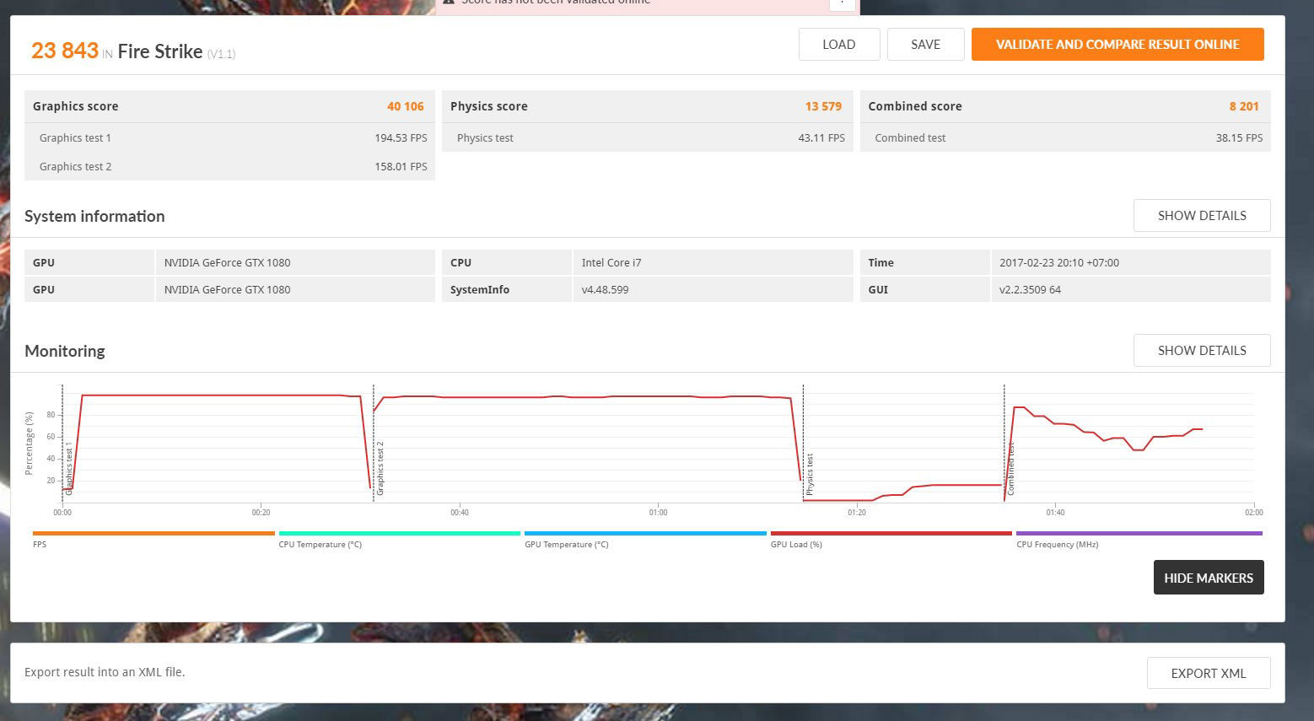Select the Combined score header row
This screenshot has width=1314, height=721.
1064,106
